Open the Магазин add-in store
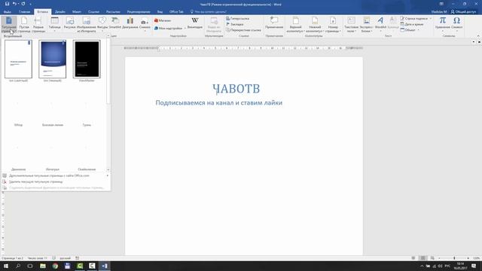The width and height of the screenshot is (482, 271). point(163,20)
